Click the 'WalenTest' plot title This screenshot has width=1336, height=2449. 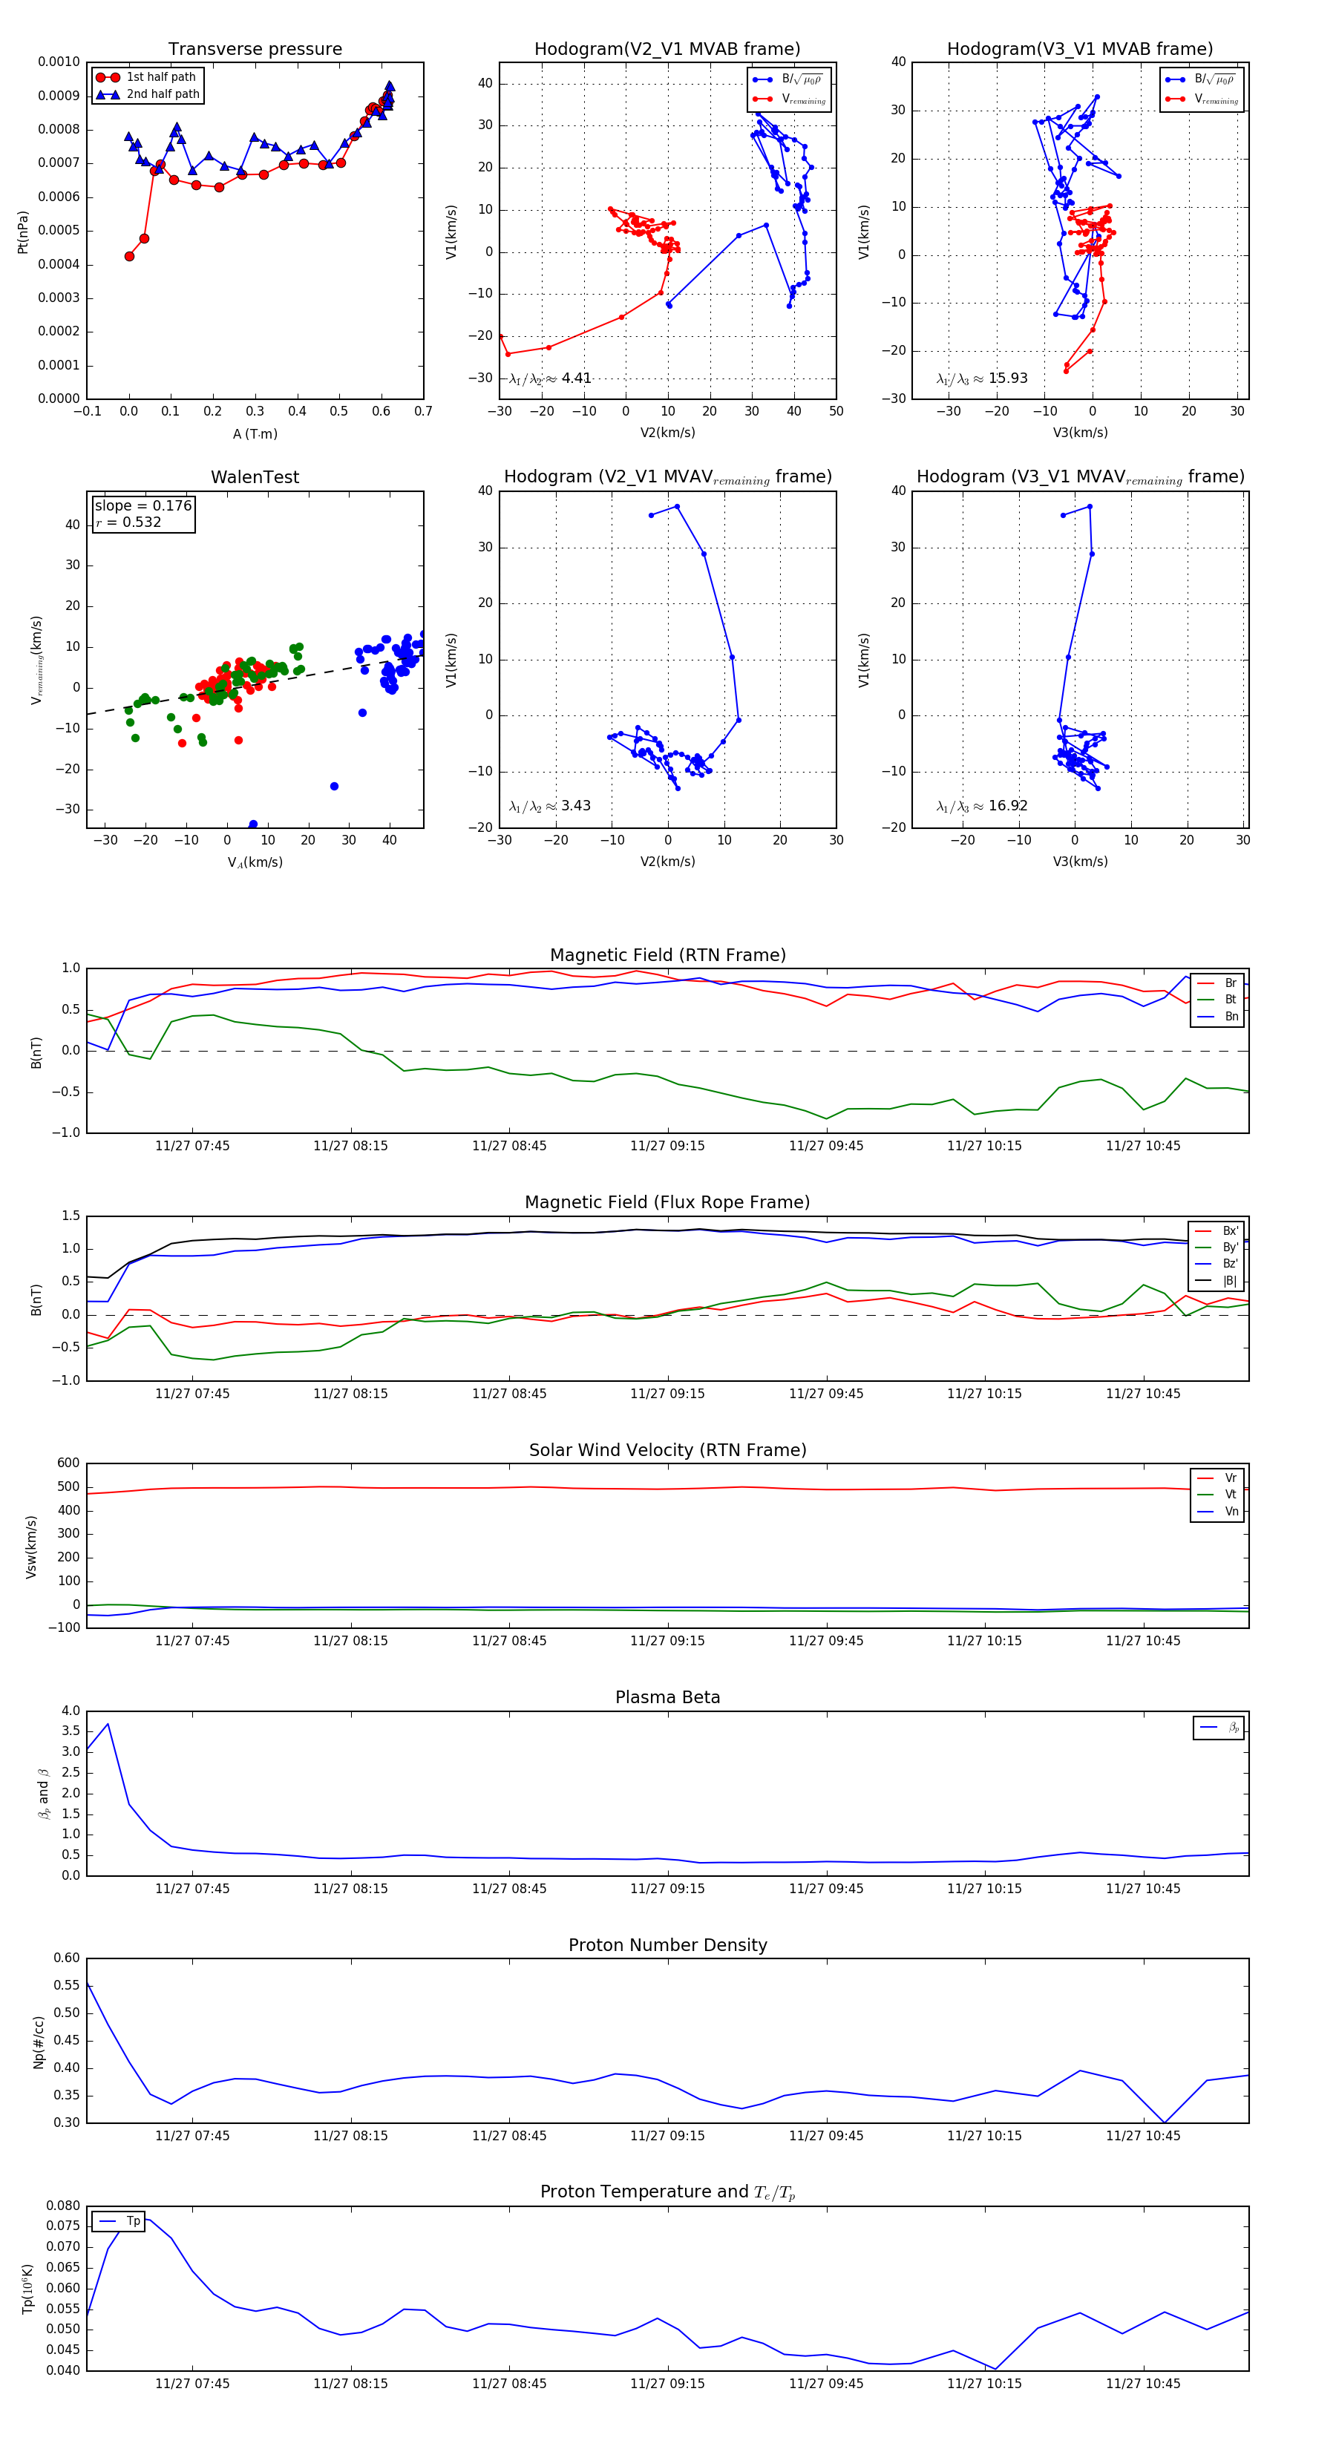255,477
